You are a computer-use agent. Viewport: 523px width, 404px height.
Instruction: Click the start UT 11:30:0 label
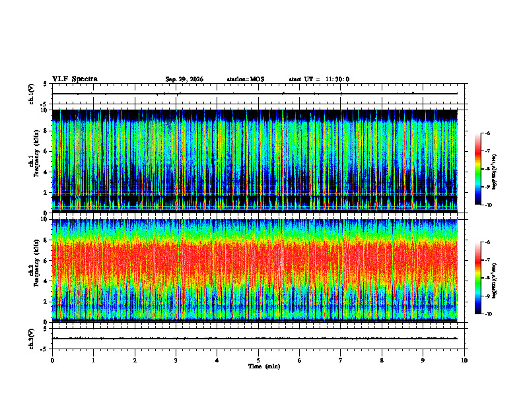[319, 79]
